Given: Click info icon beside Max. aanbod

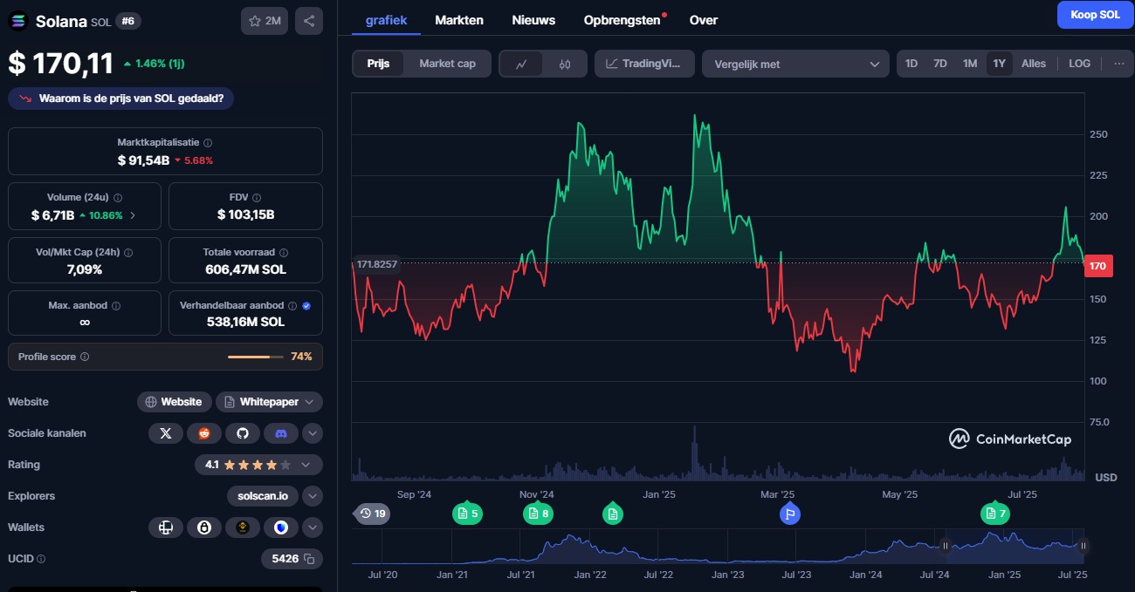Looking at the screenshot, I should click(x=116, y=306).
